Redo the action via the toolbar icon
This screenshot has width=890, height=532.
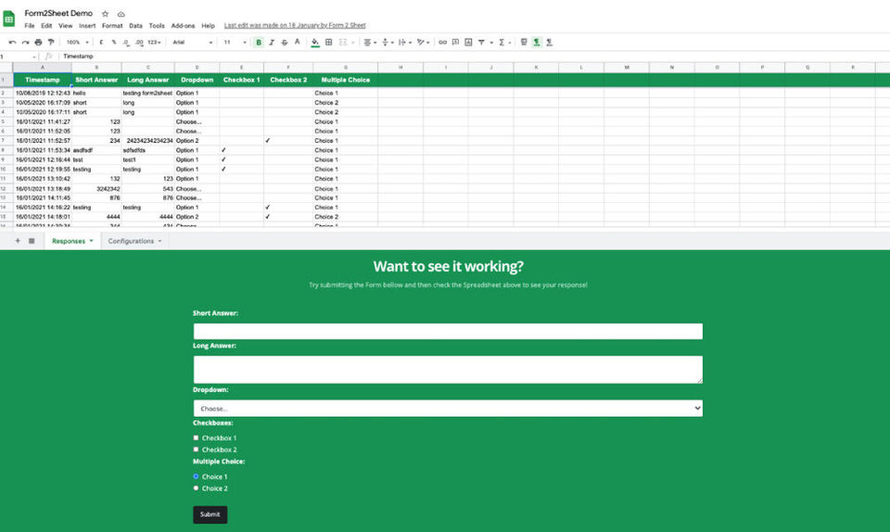point(26,43)
